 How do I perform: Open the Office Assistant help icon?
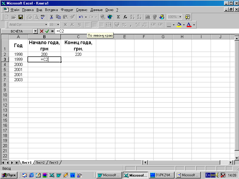click(x=187, y=17)
